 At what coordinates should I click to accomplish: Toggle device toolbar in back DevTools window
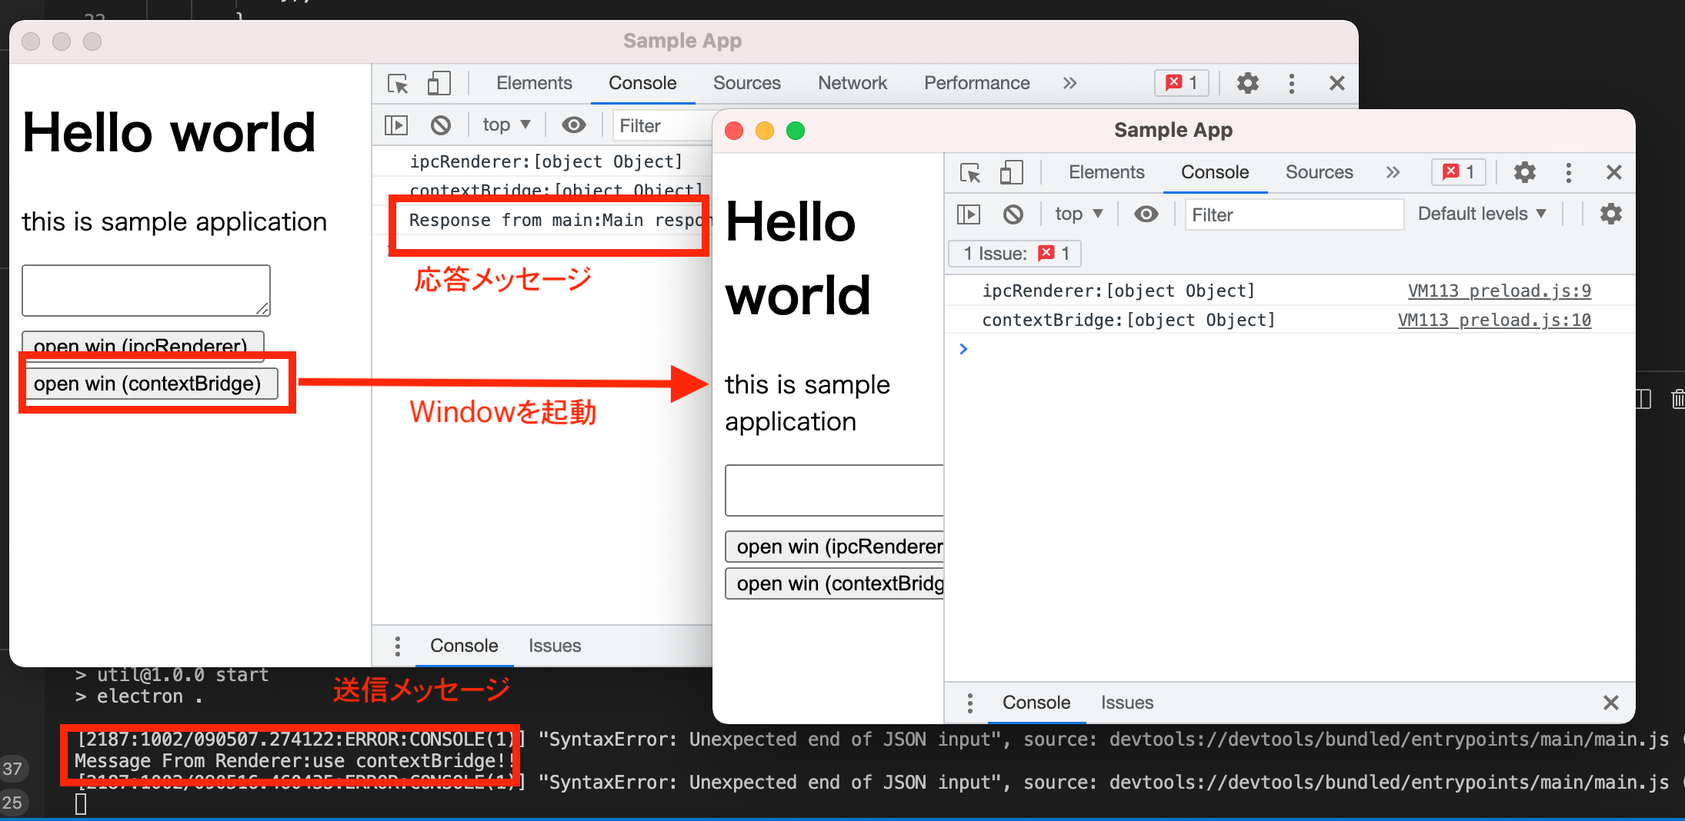click(x=439, y=83)
